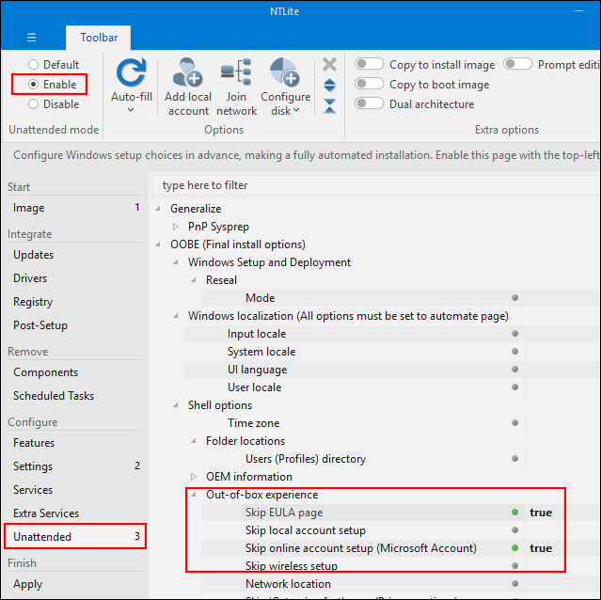
Task: Click the Auto-fill refresh icon
Action: point(131,72)
